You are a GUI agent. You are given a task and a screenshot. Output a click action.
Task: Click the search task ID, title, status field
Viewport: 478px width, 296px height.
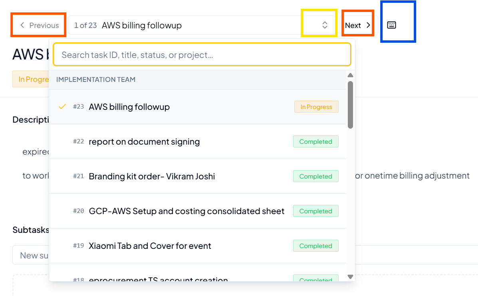coord(202,55)
